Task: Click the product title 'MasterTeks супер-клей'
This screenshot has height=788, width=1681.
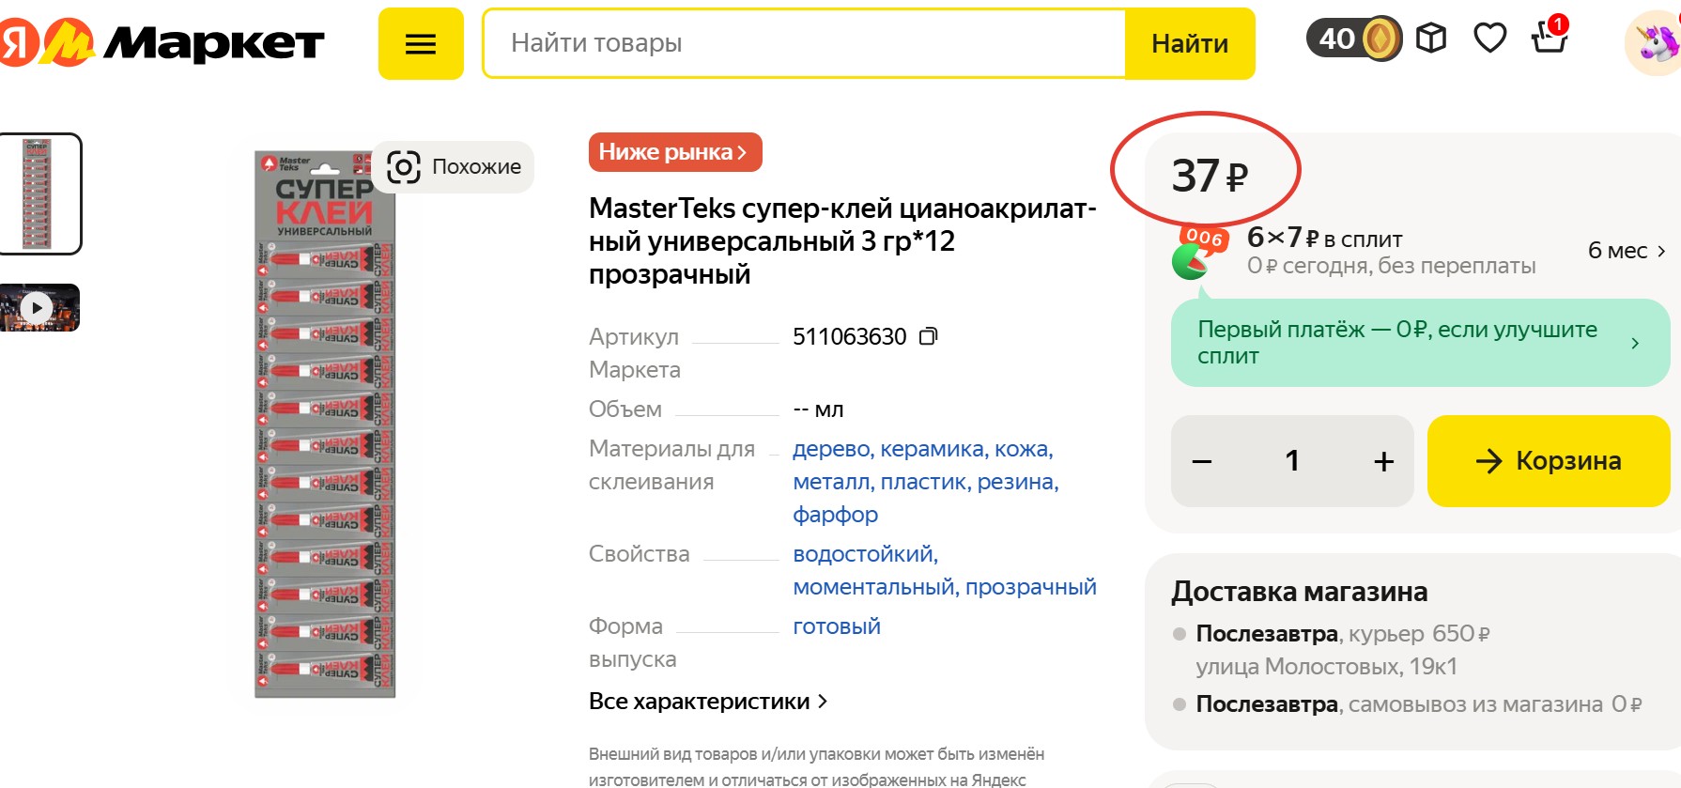Action: click(842, 241)
